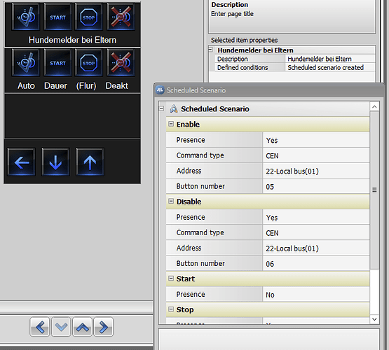
Task: Click the Disable Button number field 06
Action: tap(316, 264)
